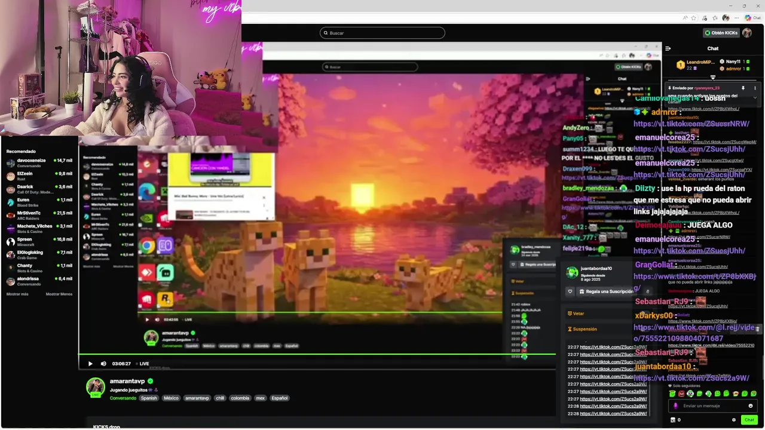Open ElGlogloking recommended channel

pyautogui.click(x=39, y=254)
